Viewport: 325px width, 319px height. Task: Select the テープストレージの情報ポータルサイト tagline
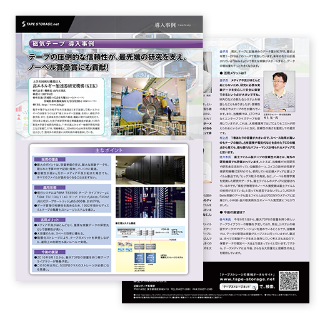click(247, 275)
